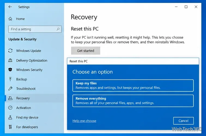The image size is (206, 136).
Task: Click the For developers tools icon
Action: 10,127
